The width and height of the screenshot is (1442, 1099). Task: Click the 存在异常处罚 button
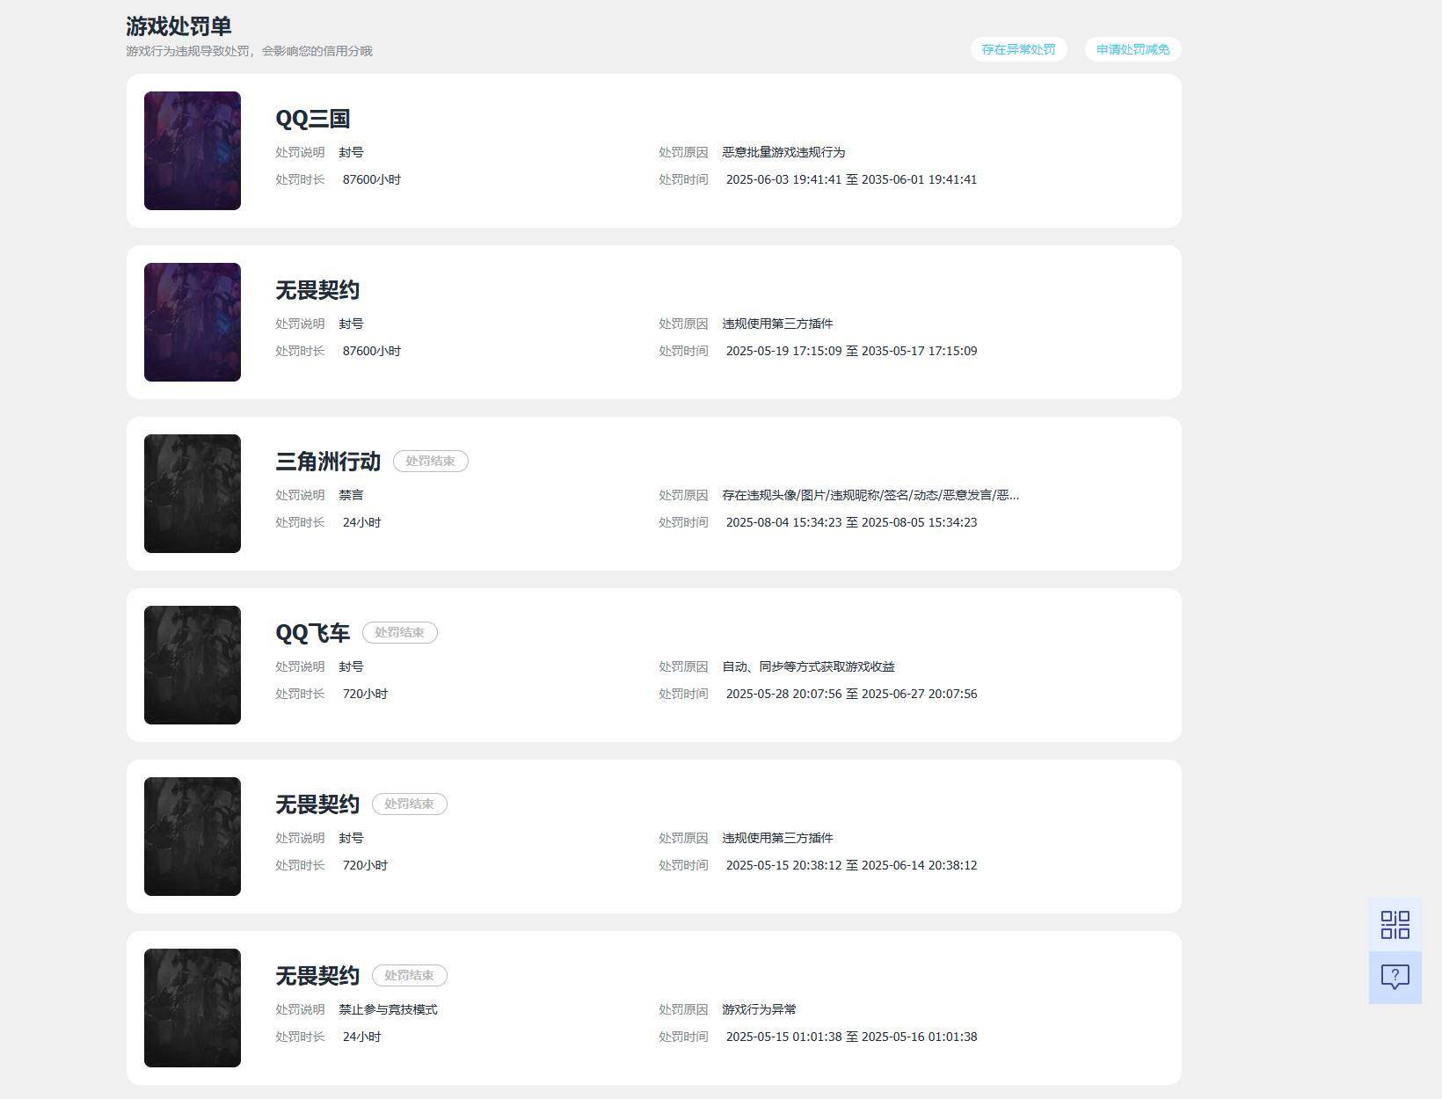tap(1018, 49)
